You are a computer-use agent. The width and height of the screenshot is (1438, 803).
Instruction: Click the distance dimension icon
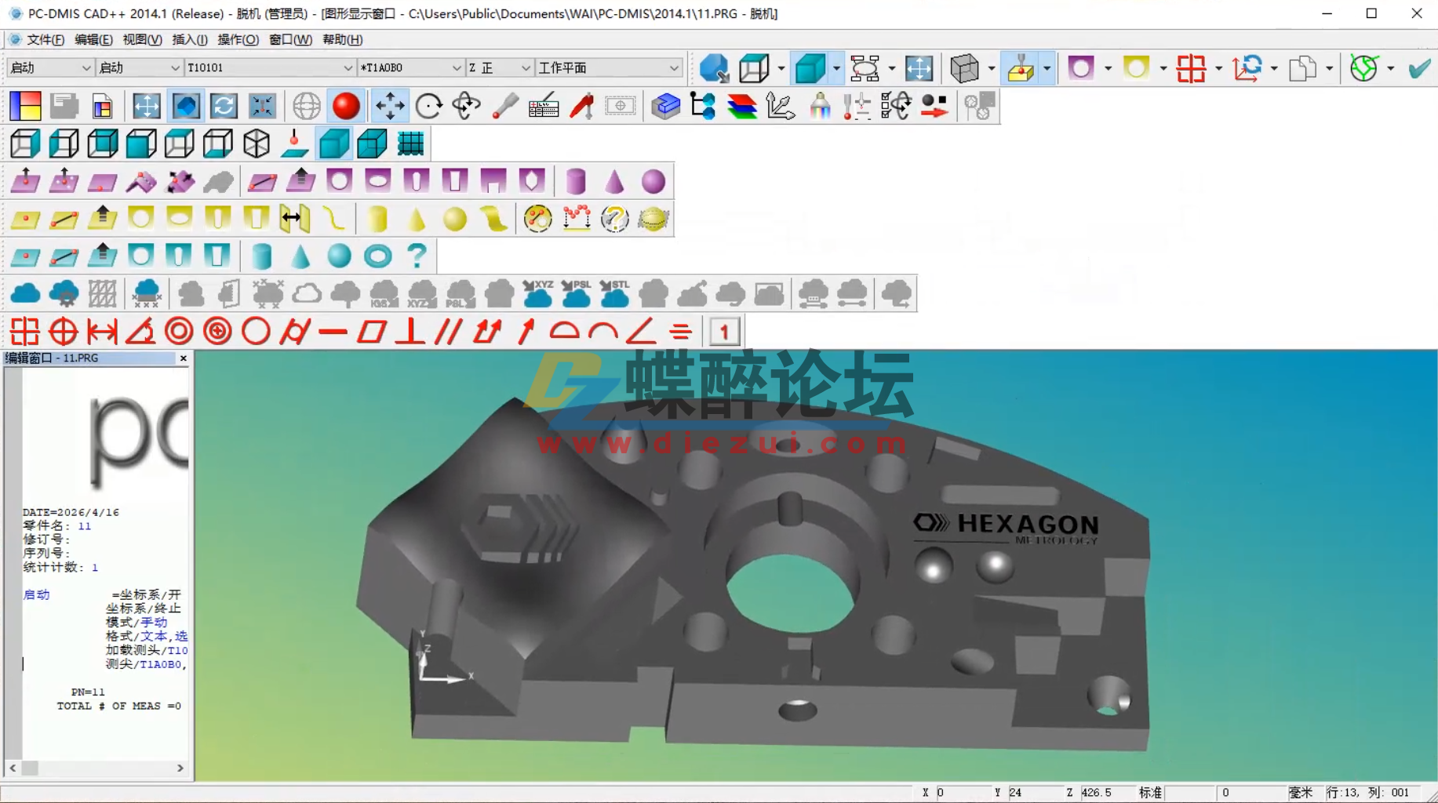point(101,331)
